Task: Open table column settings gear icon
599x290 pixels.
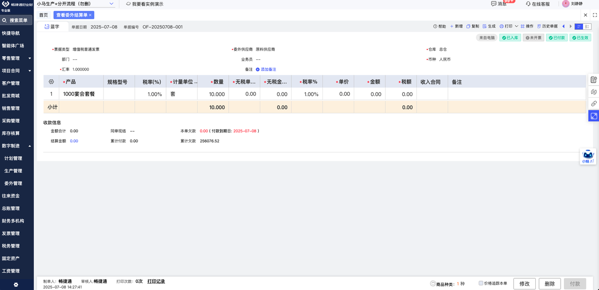Action: click(x=51, y=81)
